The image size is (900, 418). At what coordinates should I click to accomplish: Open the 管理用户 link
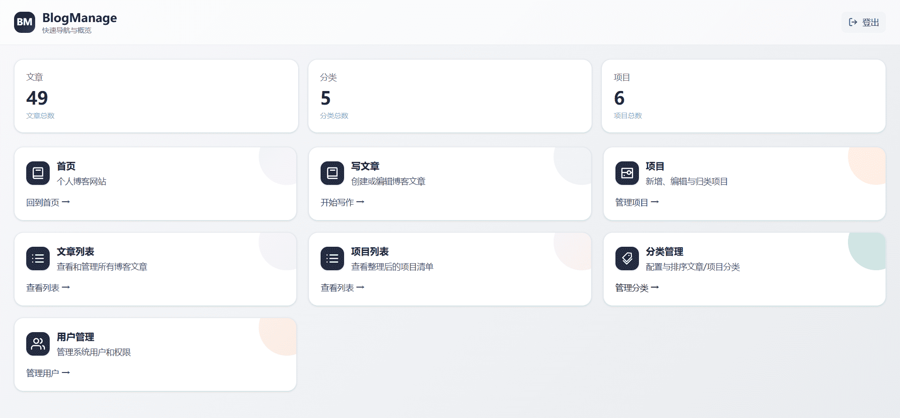pyautogui.click(x=48, y=373)
